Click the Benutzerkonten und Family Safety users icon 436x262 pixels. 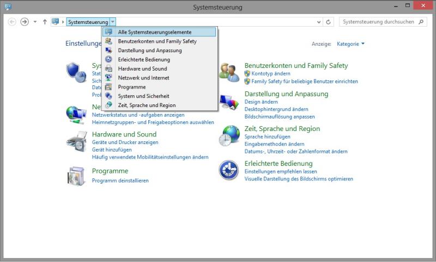tap(229, 71)
